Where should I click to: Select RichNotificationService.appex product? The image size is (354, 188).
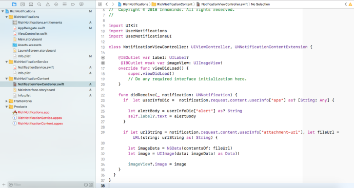coord(40,118)
